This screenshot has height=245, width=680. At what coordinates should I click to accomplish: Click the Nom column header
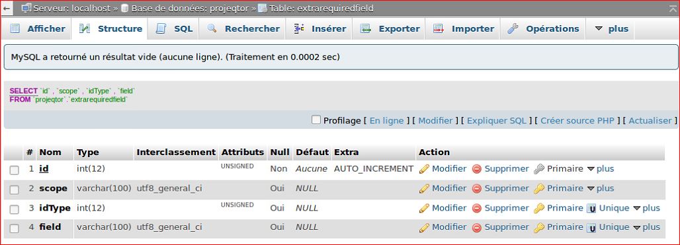tap(50, 153)
